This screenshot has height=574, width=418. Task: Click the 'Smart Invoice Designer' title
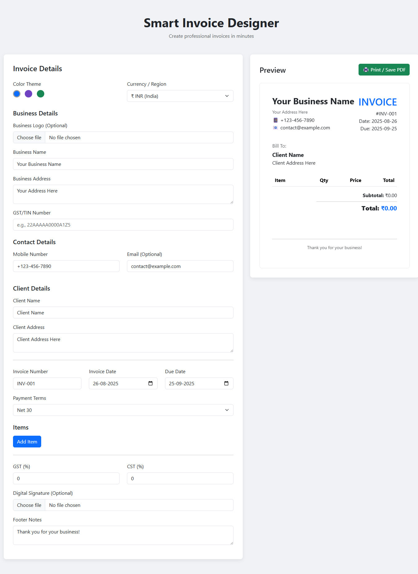click(211, 23)
